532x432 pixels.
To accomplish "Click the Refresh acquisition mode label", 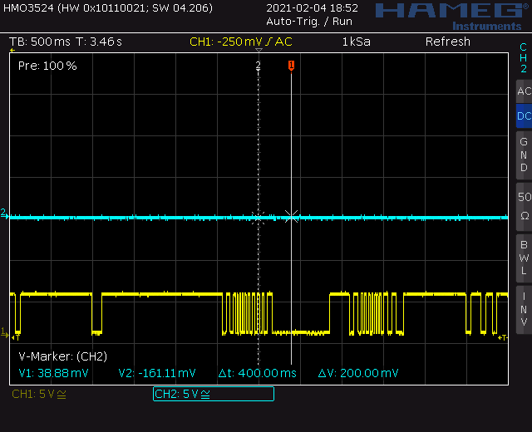I will point(448,42).
